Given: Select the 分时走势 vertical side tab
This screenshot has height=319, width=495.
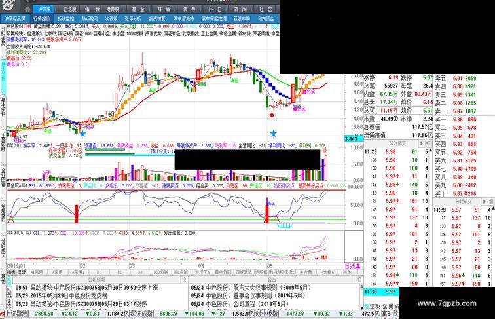Looking at the screenshot, I should (3, 36).
